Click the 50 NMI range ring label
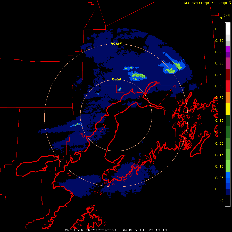232x232 pixels. tap(116, 79)
